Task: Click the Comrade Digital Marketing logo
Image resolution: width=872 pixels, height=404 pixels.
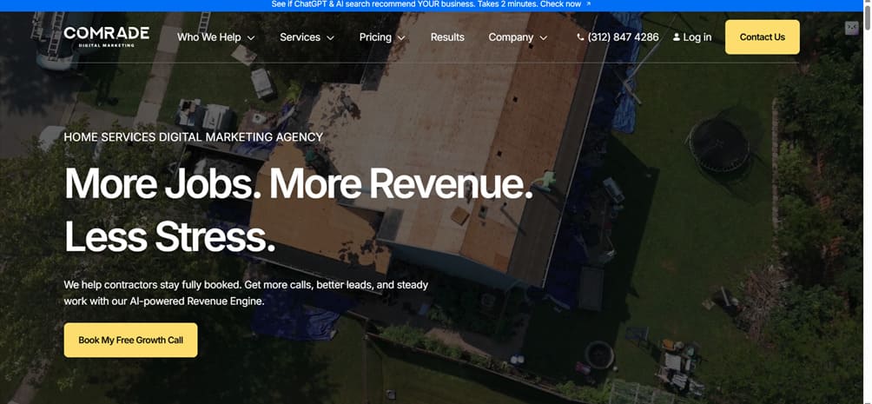Action: [106, 36]
